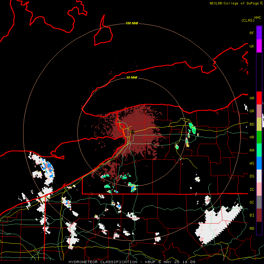264x264 pixels.
Task: Pick the RA light green legend swatch
Action: pyautogui.click(x=259, y=150)
